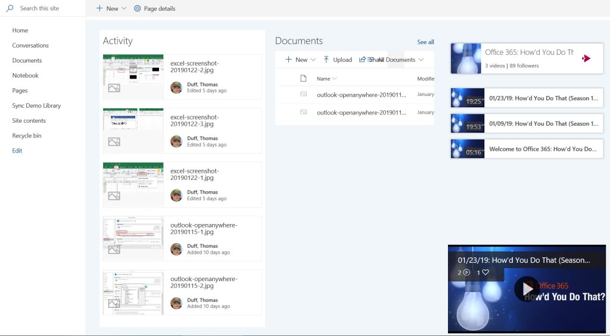The height and width of the screenshot is (336, 610).
Task: Click the 05:16 video thumbnail
Action: [x=468, y=148]
